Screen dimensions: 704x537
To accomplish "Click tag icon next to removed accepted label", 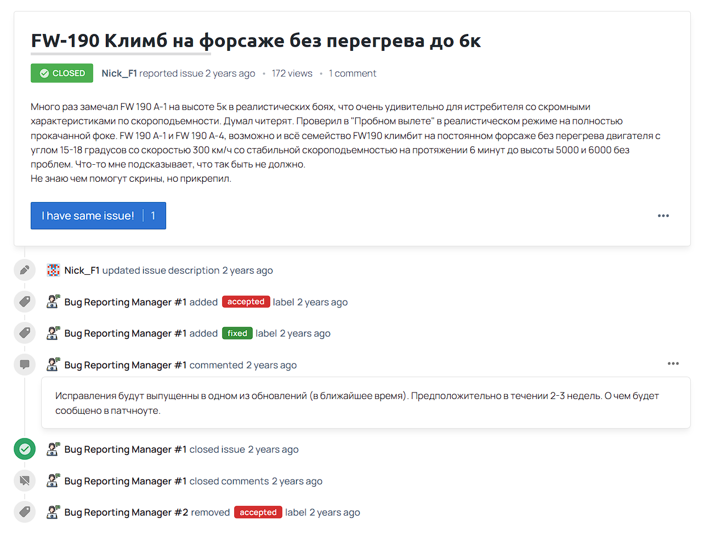I will click(x=25, y=512).
